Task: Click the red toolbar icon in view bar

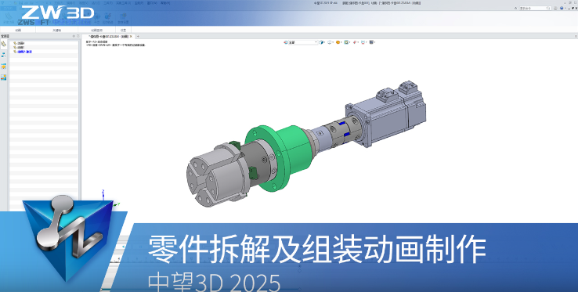Action: click(x=355, y=42)
